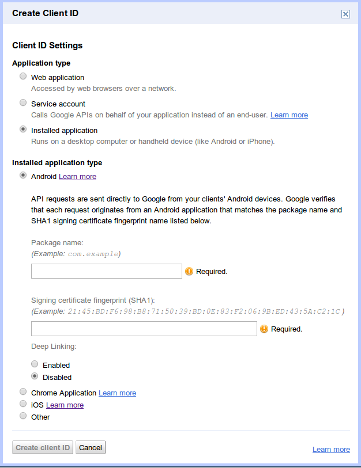The width and height of the screenshot is (361, 468).
Task: Select Android installed application type
Action: 23,176
